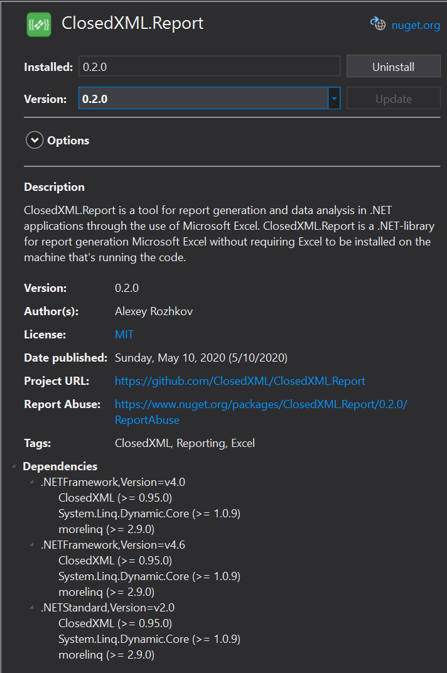
Task: Open the Version dropdown arrow
Action: 334,99
